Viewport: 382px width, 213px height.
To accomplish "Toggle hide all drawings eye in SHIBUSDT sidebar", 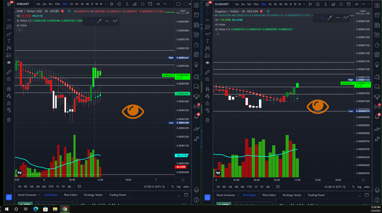I will 9,110.
